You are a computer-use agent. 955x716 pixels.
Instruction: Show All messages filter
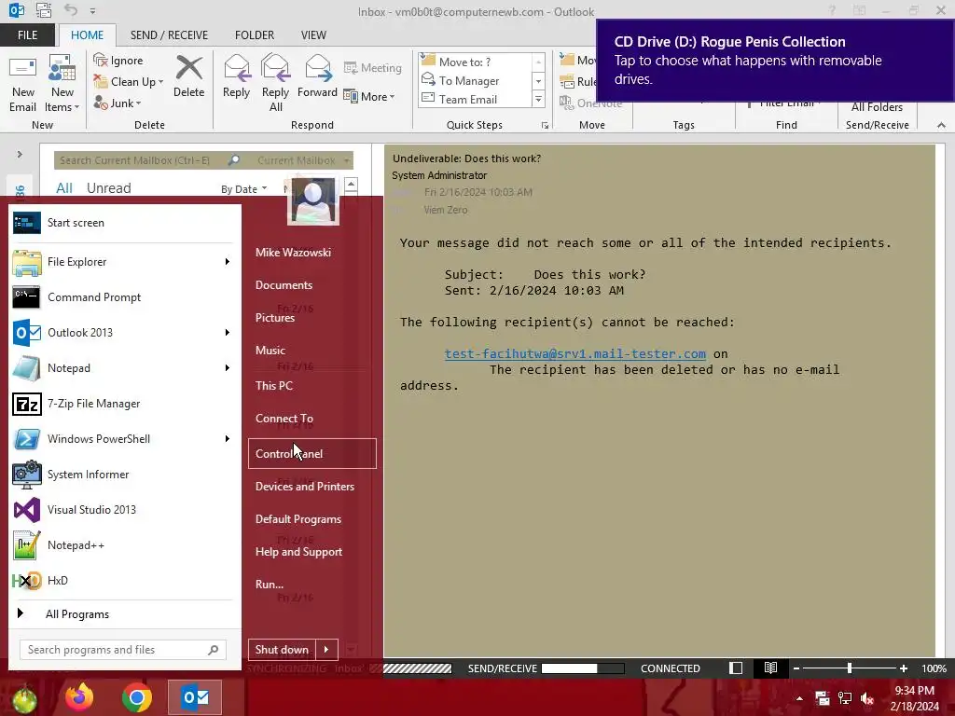64,188
